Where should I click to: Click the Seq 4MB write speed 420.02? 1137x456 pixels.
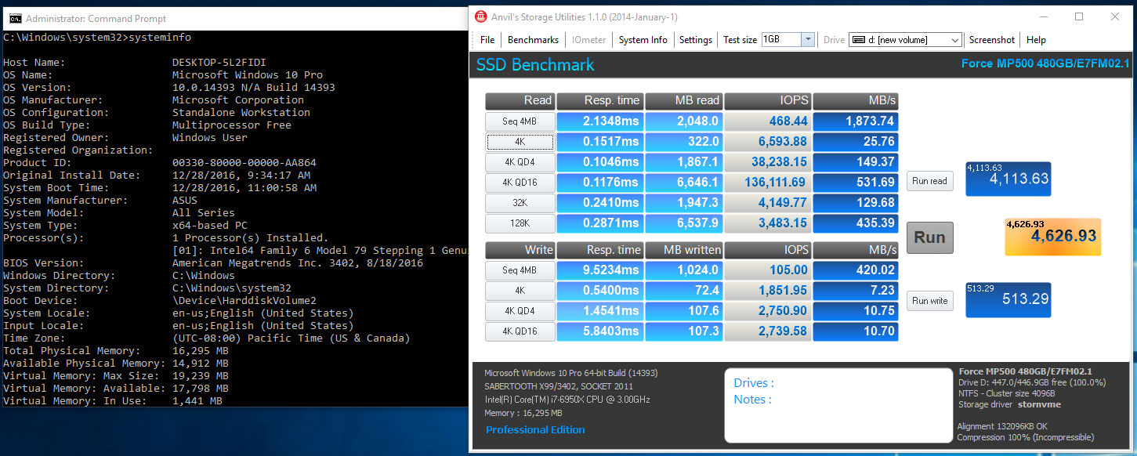[x=856, y=270]
